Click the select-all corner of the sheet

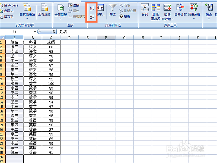pos(3,37)
